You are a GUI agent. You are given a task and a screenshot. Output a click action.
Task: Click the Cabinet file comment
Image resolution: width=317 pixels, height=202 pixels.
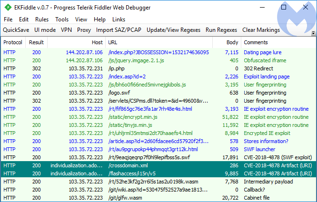(x=257, y=198)
